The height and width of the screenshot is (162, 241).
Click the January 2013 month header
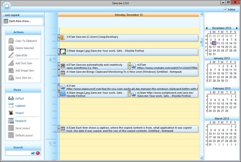tap(221, 58)
